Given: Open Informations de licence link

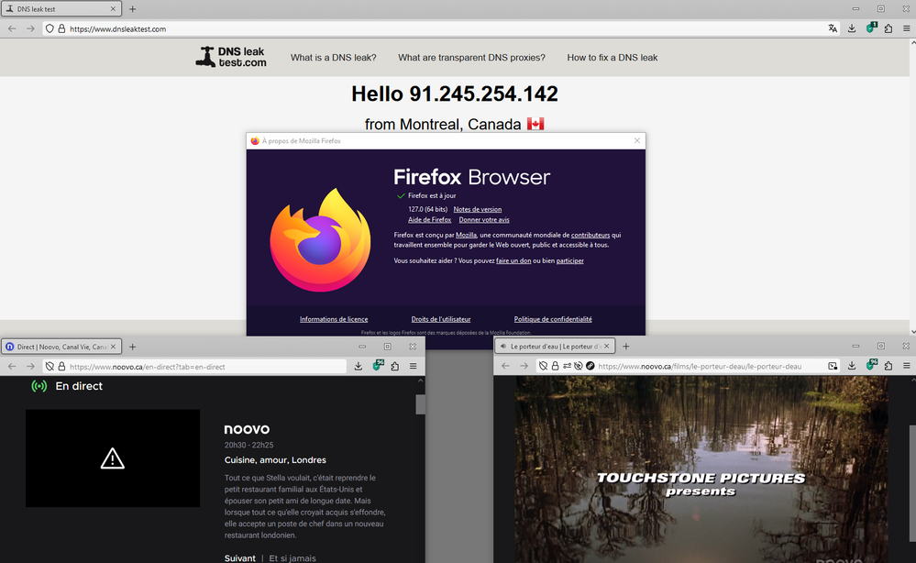Looking at the screenshot, I should [x=334, y=319].
